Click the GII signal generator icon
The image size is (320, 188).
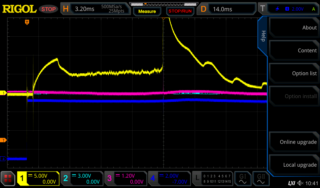[261, 179]
